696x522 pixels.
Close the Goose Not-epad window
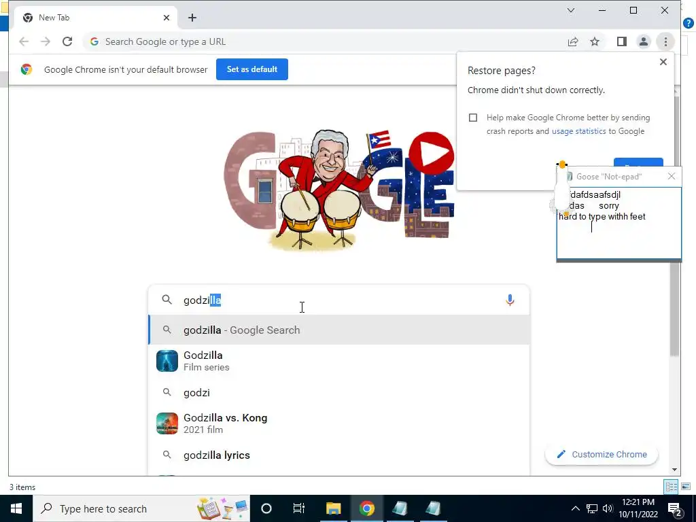coord(671,177)
